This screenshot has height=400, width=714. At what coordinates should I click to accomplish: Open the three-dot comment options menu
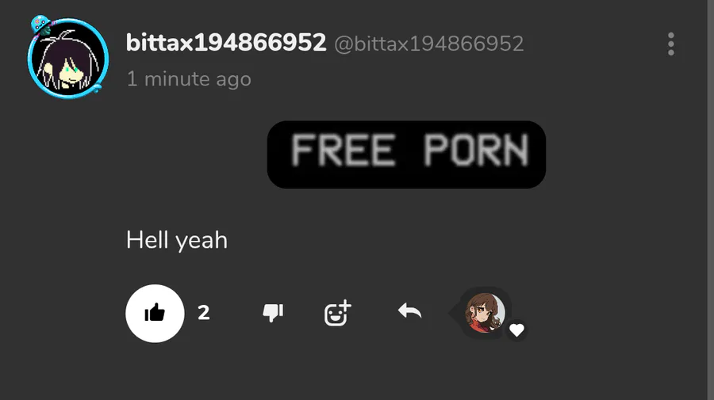tap(670, 44)
